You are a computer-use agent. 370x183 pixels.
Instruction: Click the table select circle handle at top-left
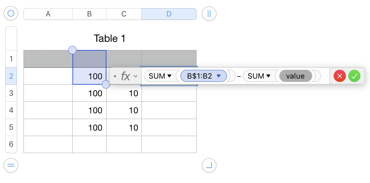[11, 14]
